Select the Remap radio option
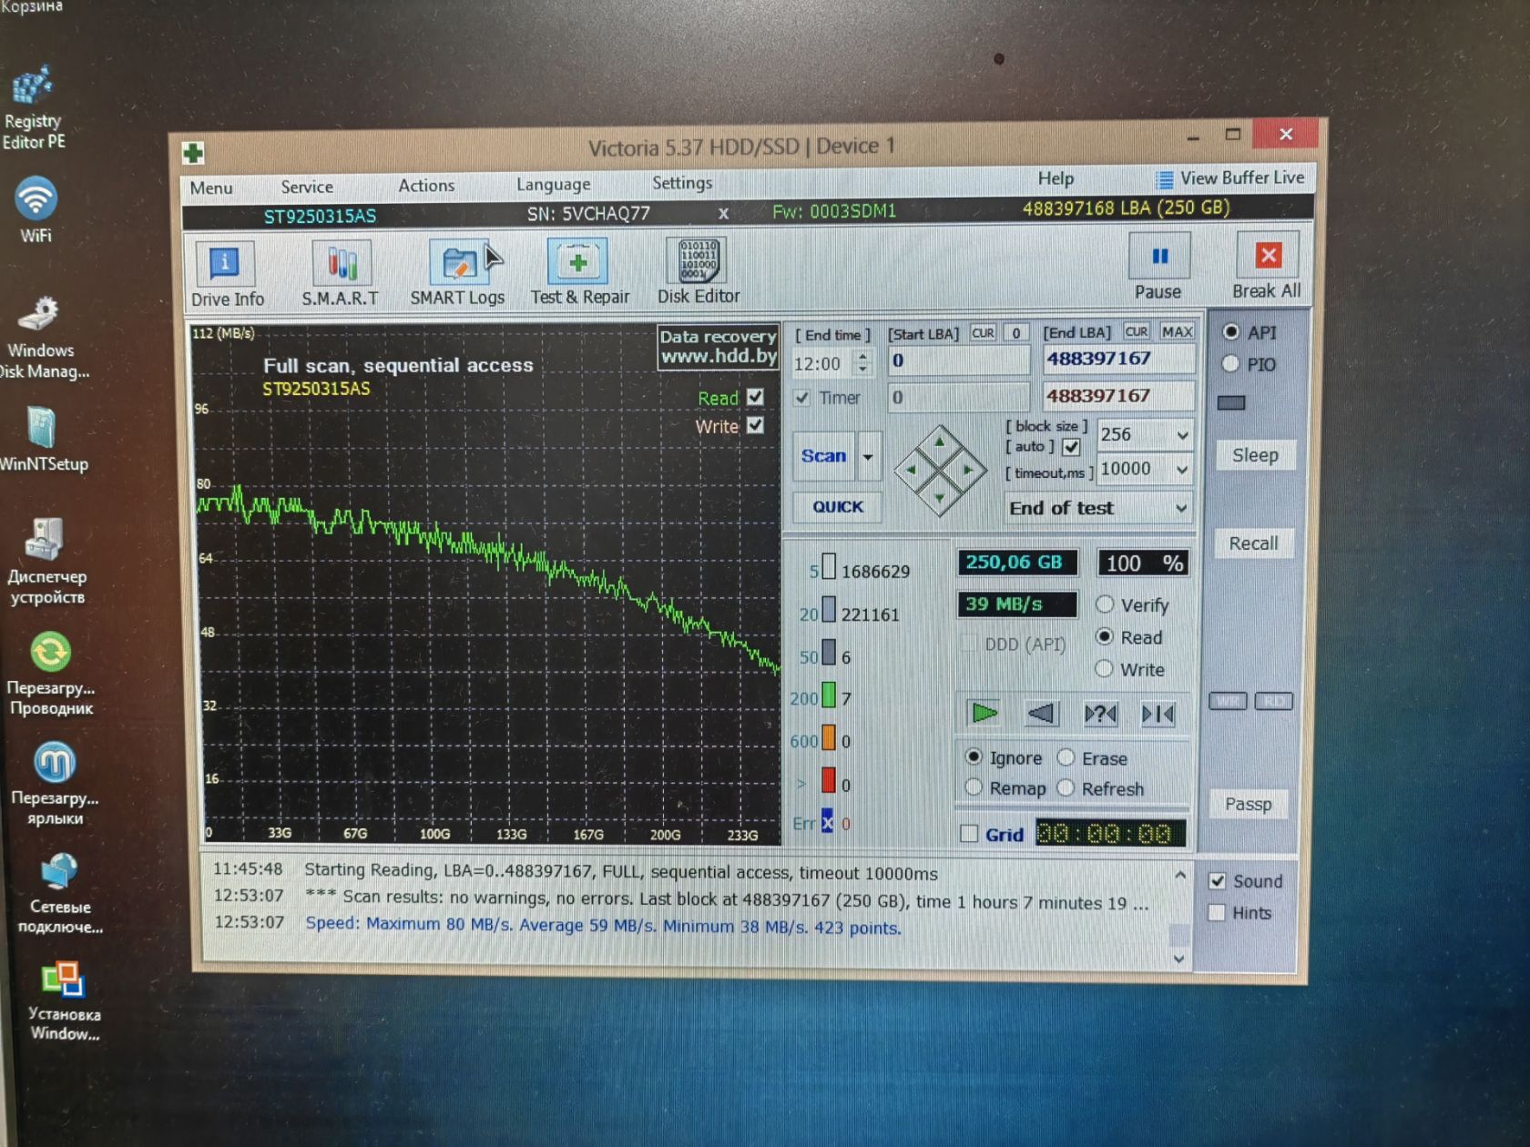Screen dimensions: 1530x1147 click(x=974, y=787)
